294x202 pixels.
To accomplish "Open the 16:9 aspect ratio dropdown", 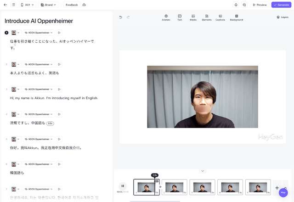I will point(28,5).
